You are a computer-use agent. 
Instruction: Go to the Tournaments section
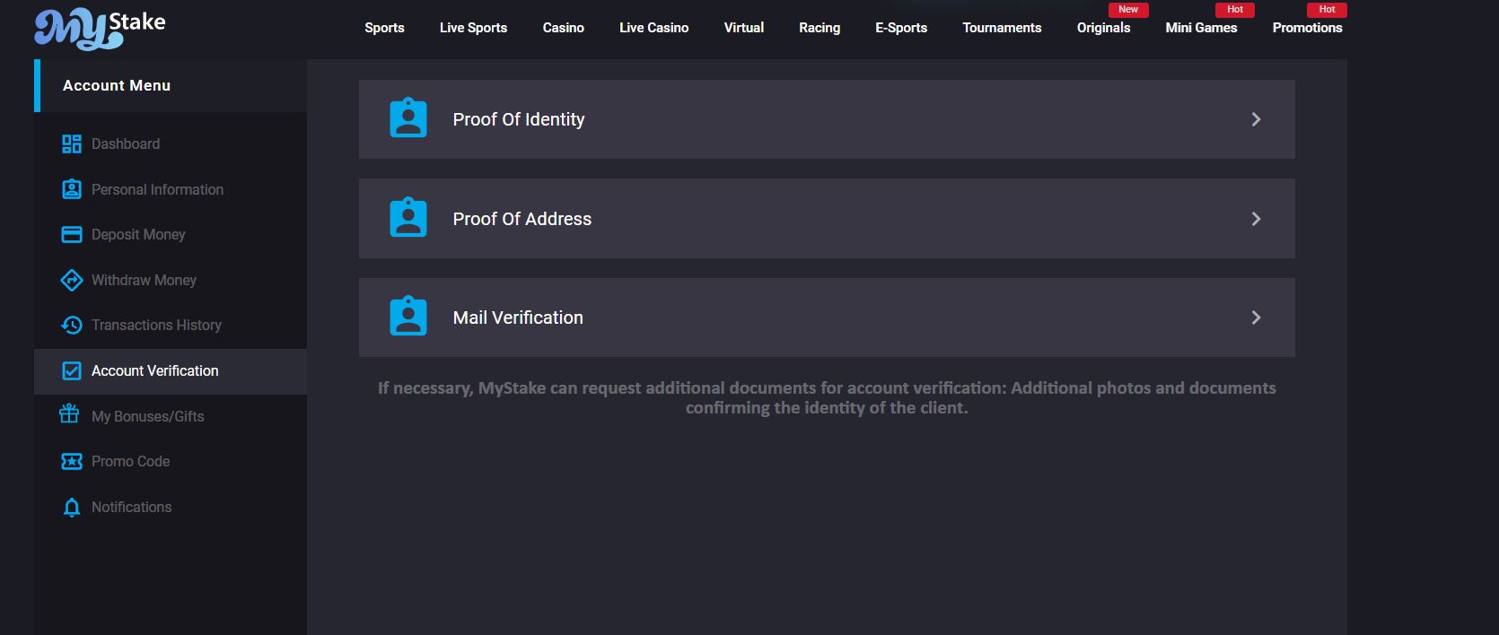[x=1002, y=28]
